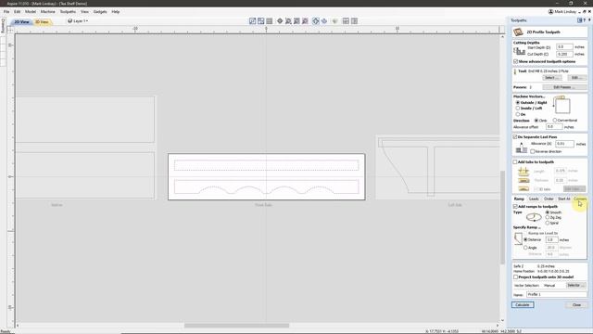Click the 2D Profile Toolpath icon
This screenshot has width=593, height=334.
click(518, 32)
